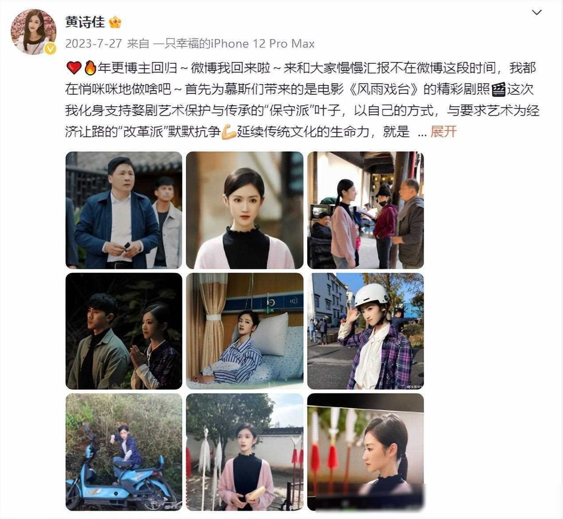Screen dimensions: 563x519
Task: Click the red heart emoji in post
Action: [x=73, y=68]
